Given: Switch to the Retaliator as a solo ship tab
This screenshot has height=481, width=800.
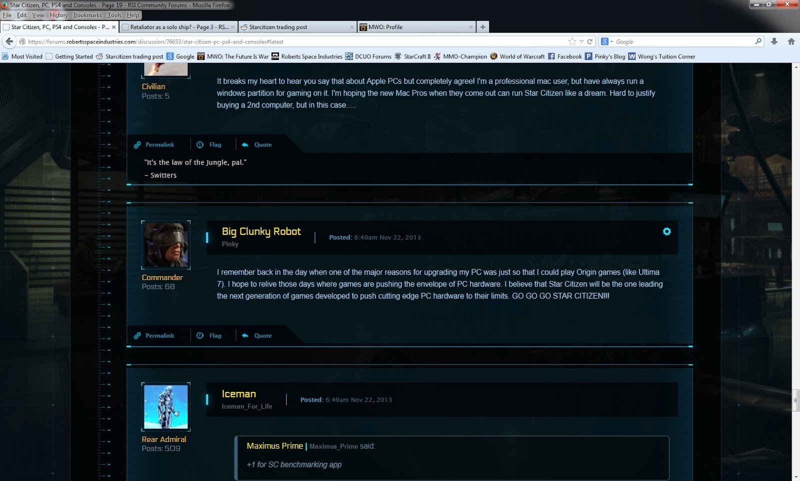Looking at the screenshot, I should click(178, 27).
